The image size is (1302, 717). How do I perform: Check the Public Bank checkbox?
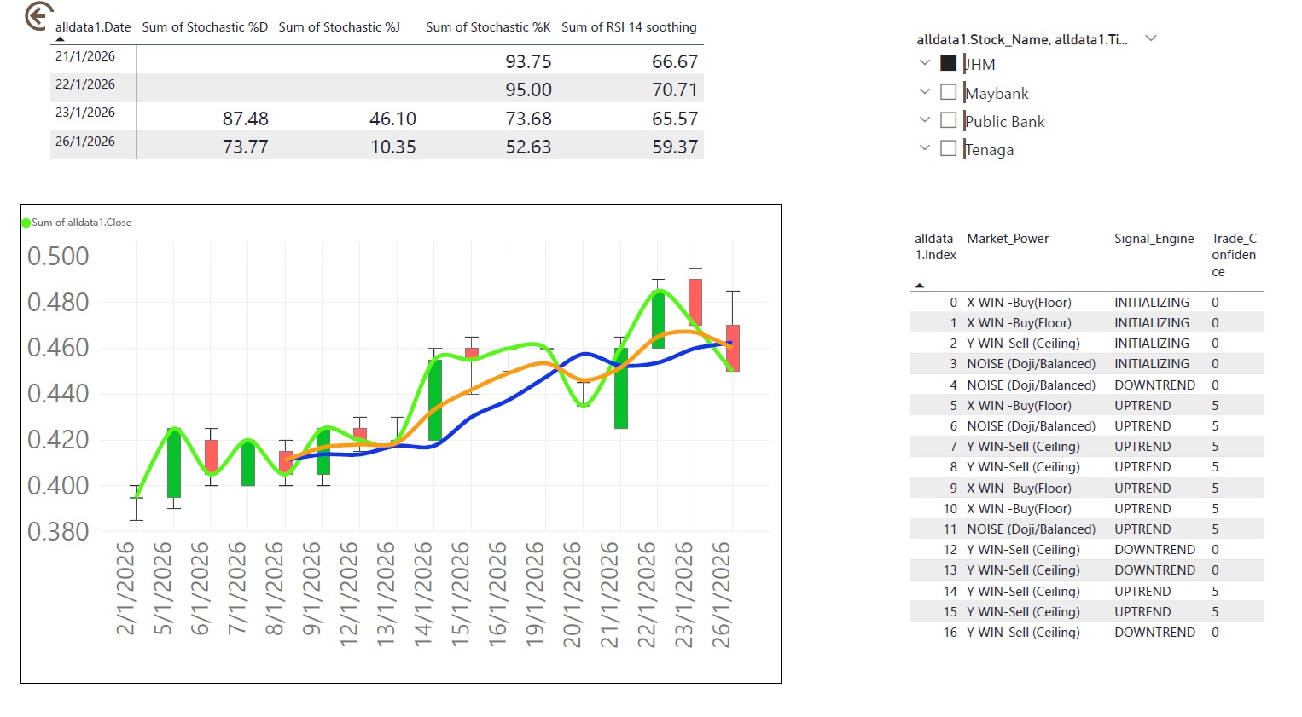948,119
